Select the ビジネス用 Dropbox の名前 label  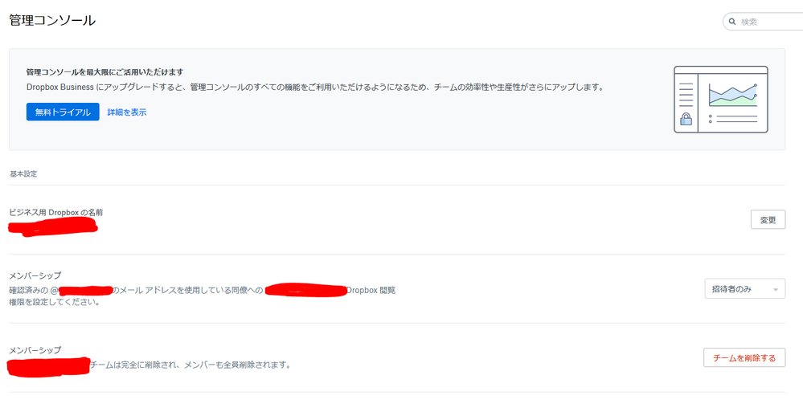(x=55, y=212)
